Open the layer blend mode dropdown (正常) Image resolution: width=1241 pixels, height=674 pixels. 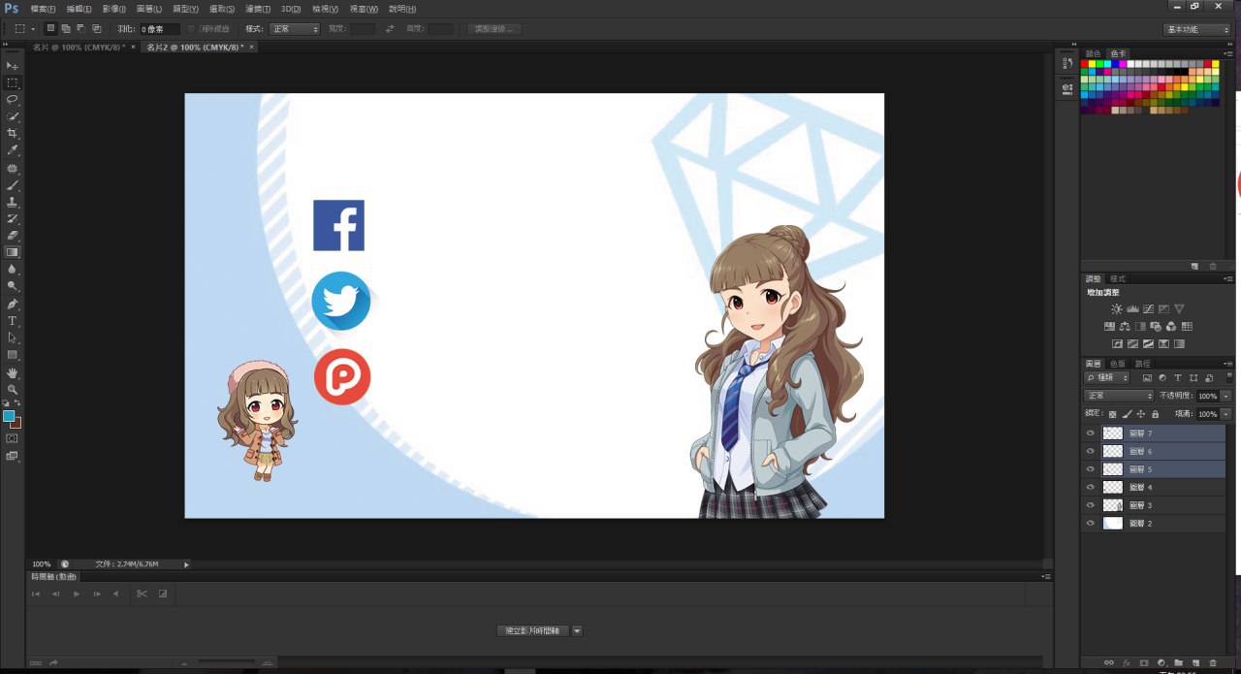point(1119,396)
